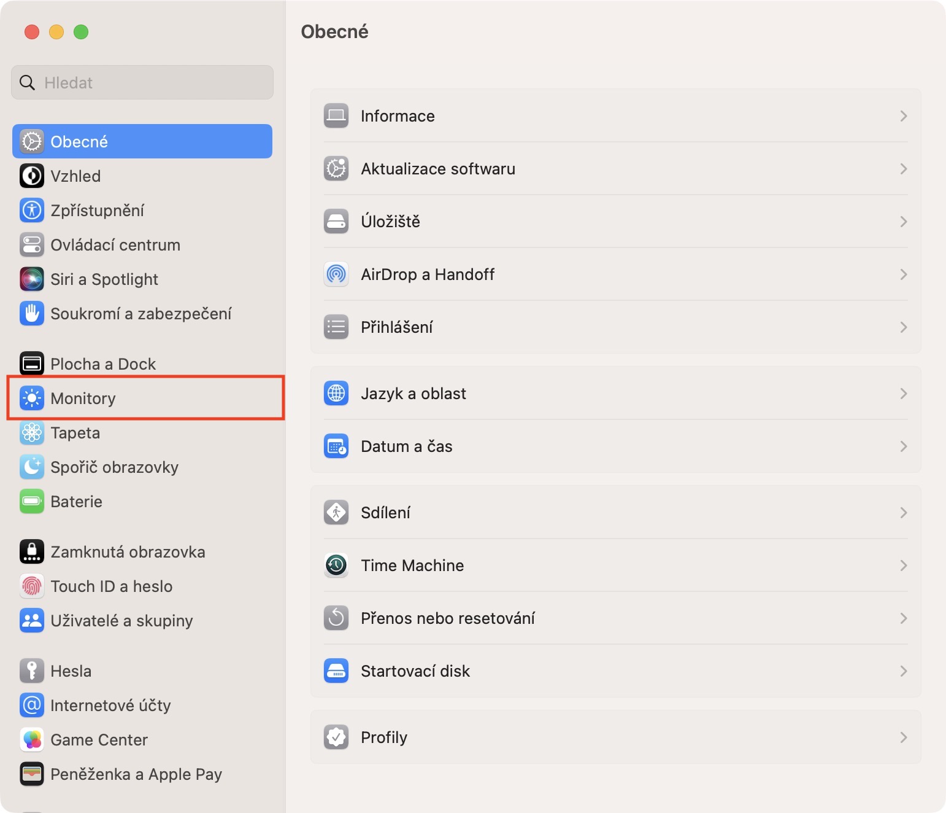Expand Jazyk a oblast chevron
The width and height of the screenshot is (946, 813).
(903, 394)
